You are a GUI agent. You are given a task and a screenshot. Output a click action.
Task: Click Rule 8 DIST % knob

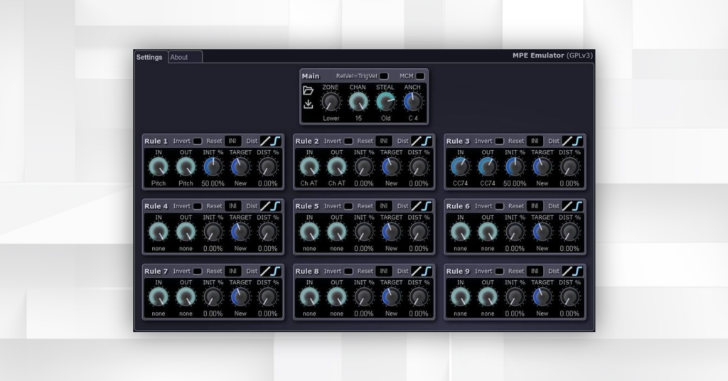tap(419, 297)
